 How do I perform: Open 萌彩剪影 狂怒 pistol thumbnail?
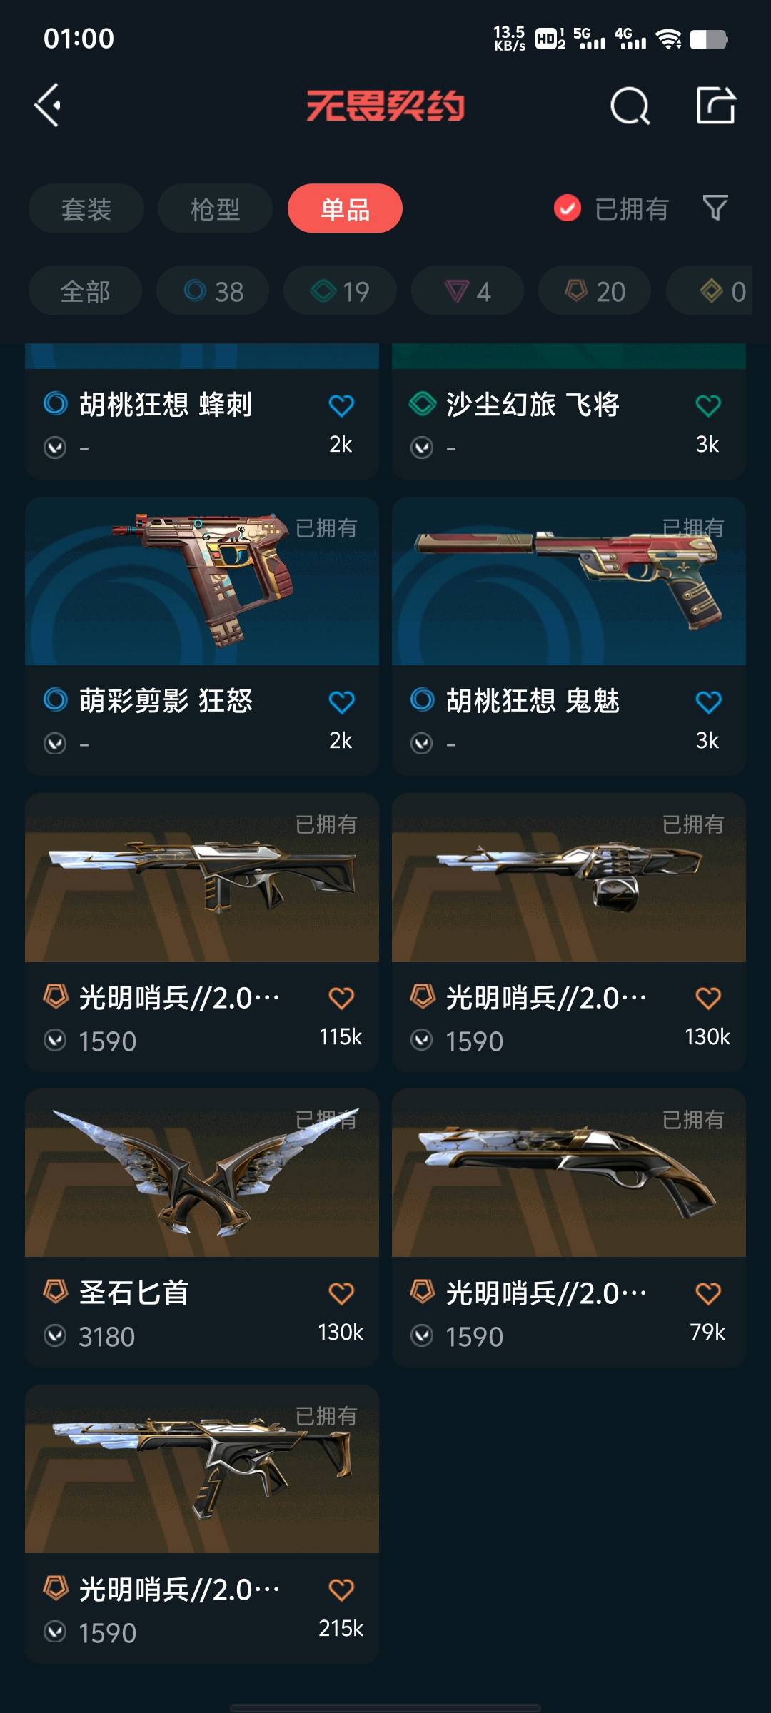tap(202, 582)
